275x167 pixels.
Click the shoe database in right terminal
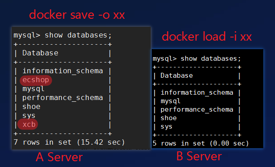[x=169, y=118]
